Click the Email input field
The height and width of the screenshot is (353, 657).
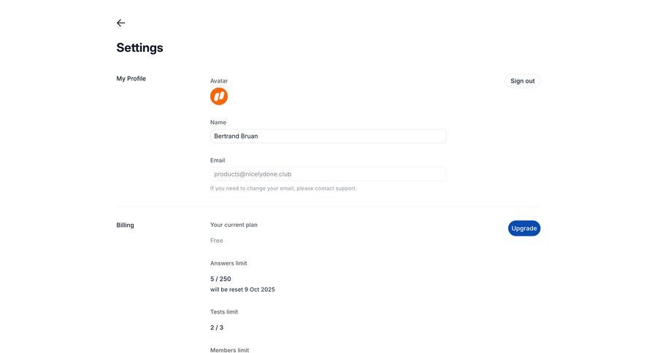click(x=328, y=174)
